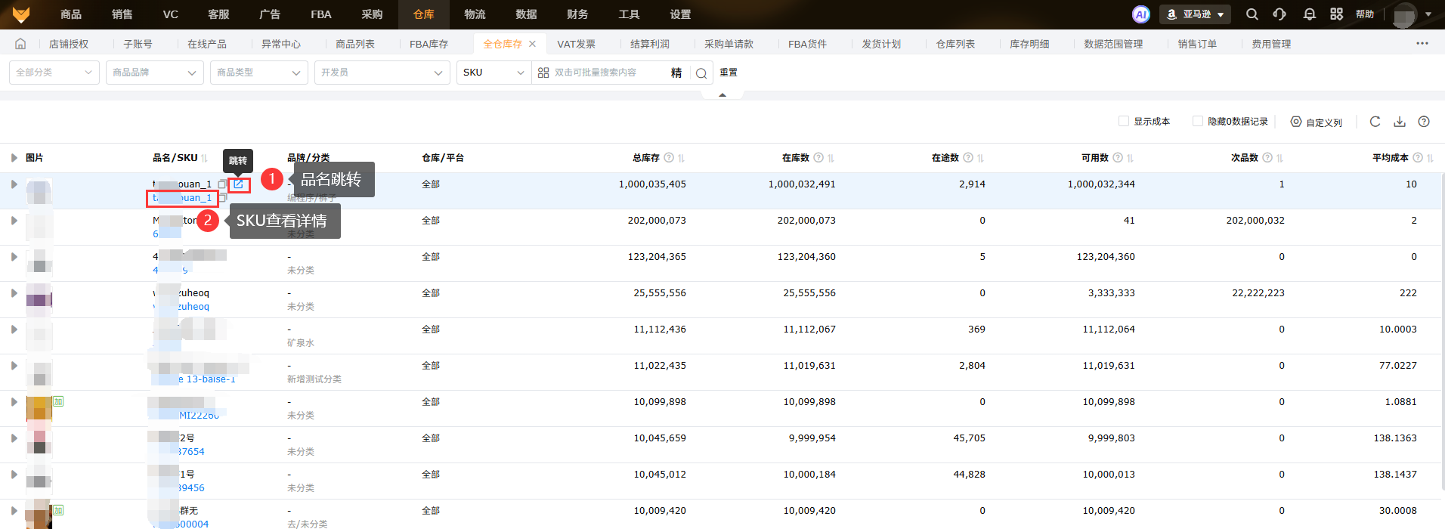Click the home icon in tab bar
Image resolution: width=1445 pixels, height=529 pixels.
click(x=20, y=44)
